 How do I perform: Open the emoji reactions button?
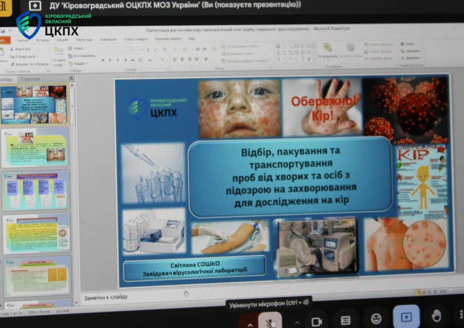pyautogui.click(x=376, y=319)
